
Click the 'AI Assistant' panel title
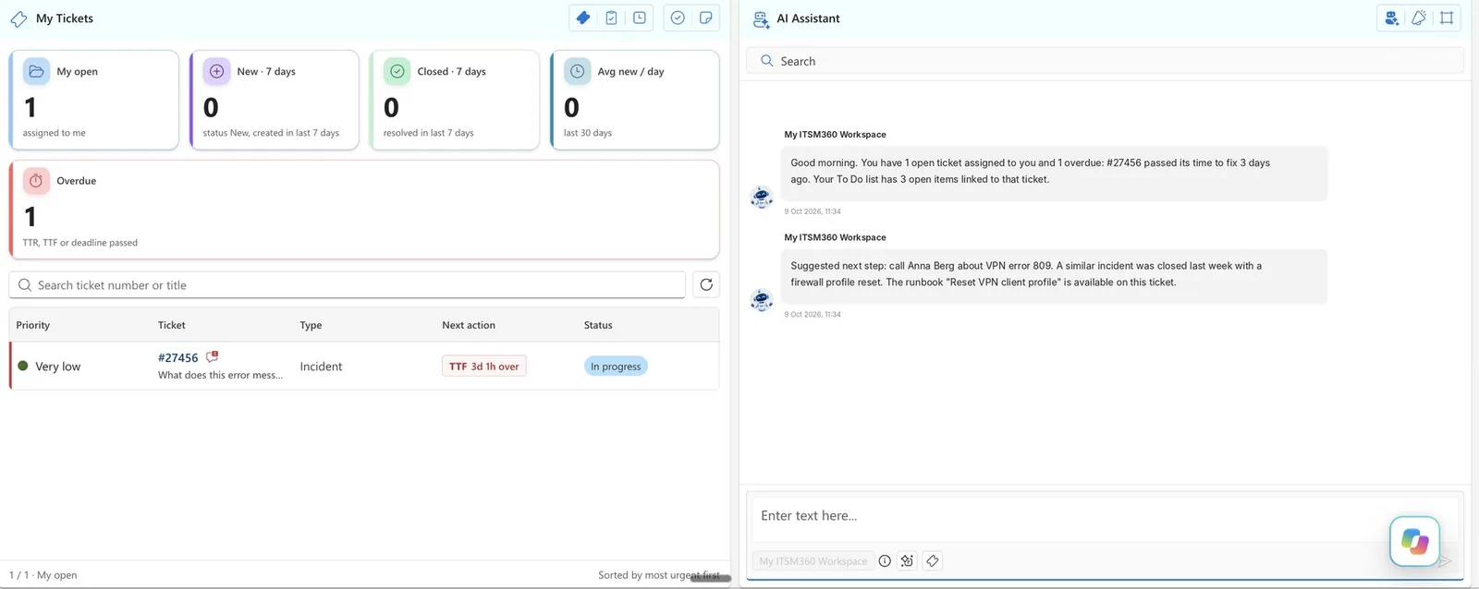808,18
